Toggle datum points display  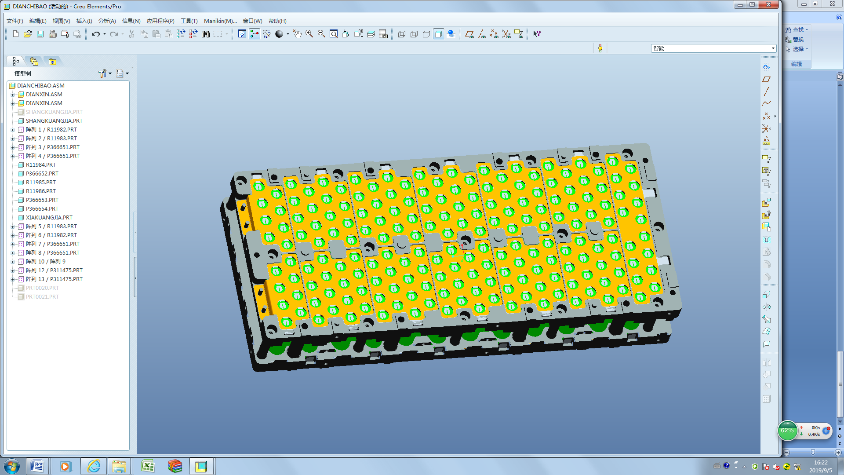pyautogui.click(x=494, y=34)
